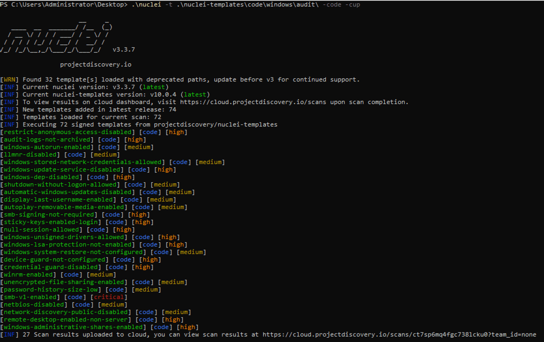
Task: Click the high tag on the remote-desktop-enabled-non-server line
Action: click(x=174, y=319)
